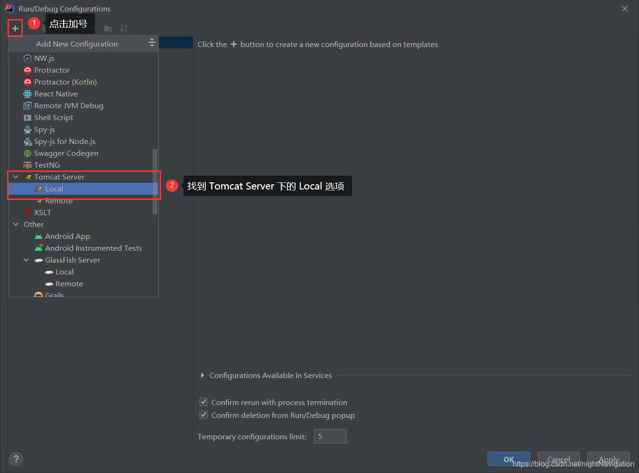Screen dimensions: 639x473
Task: Collapse the Add New Configuration list
Action: (x=152, y=43)
